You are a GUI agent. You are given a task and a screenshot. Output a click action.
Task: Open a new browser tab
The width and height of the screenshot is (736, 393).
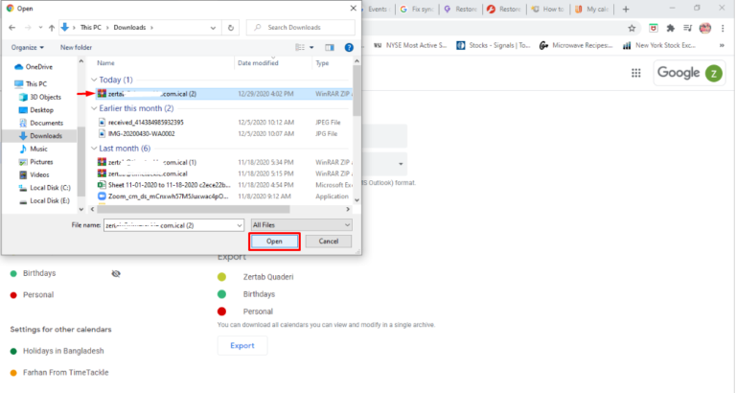point(626,9)
